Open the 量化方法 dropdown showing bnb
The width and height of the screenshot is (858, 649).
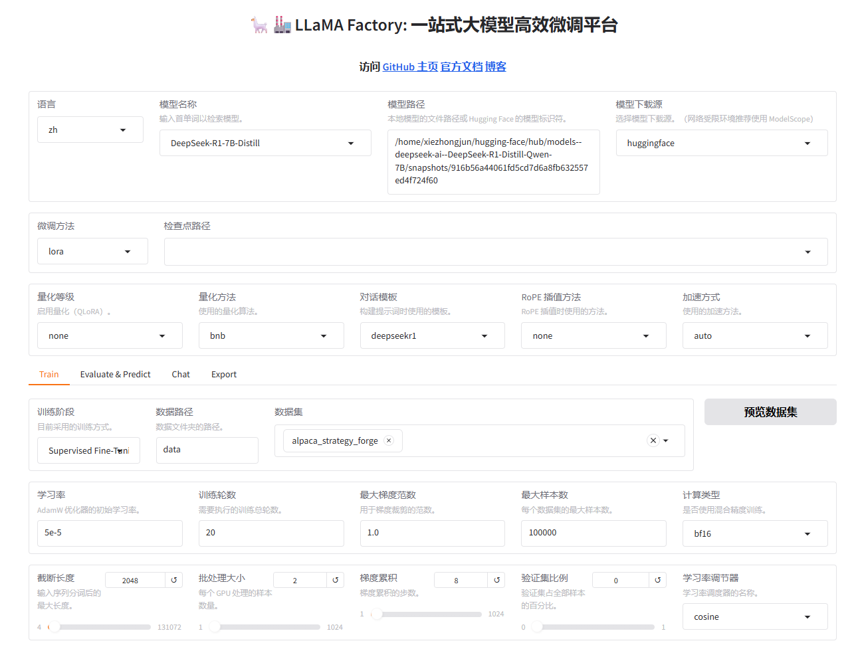pos(271,335)
